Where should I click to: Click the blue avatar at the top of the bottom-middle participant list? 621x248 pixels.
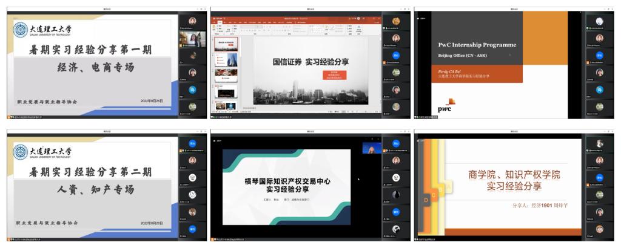pos(395,144)
